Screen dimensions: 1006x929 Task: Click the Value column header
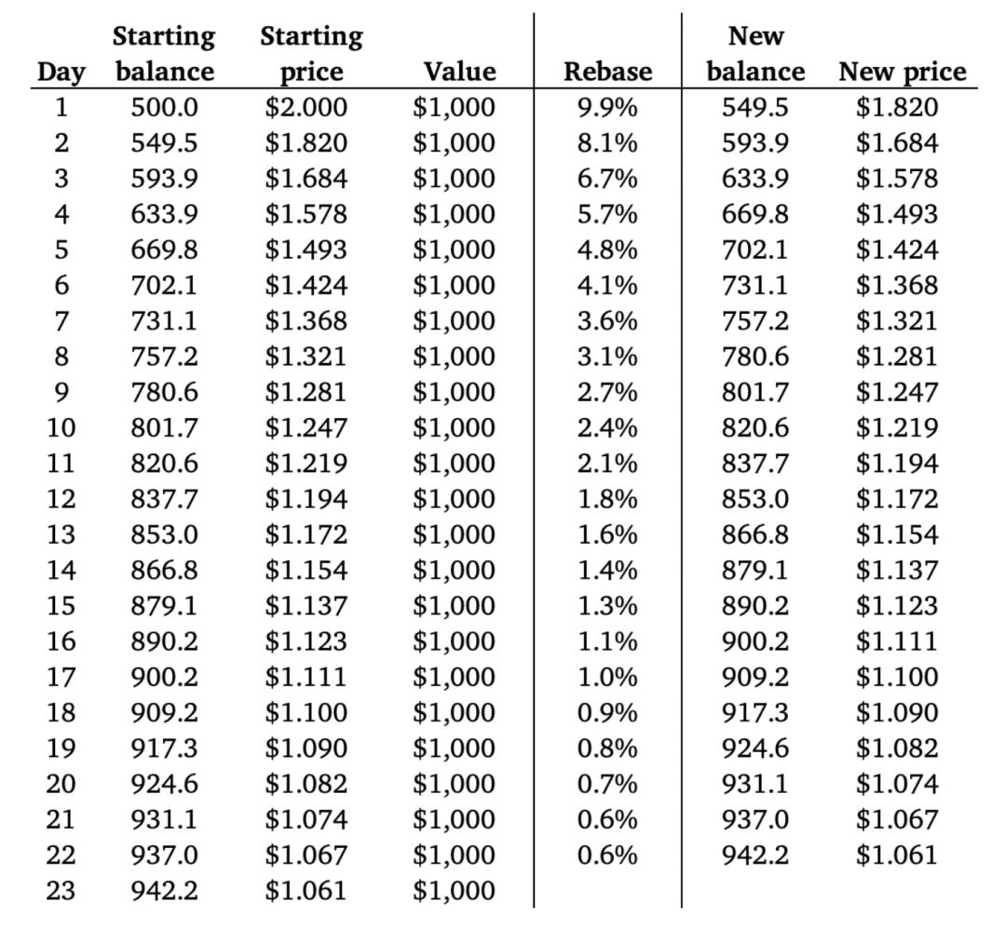point(460,71)
